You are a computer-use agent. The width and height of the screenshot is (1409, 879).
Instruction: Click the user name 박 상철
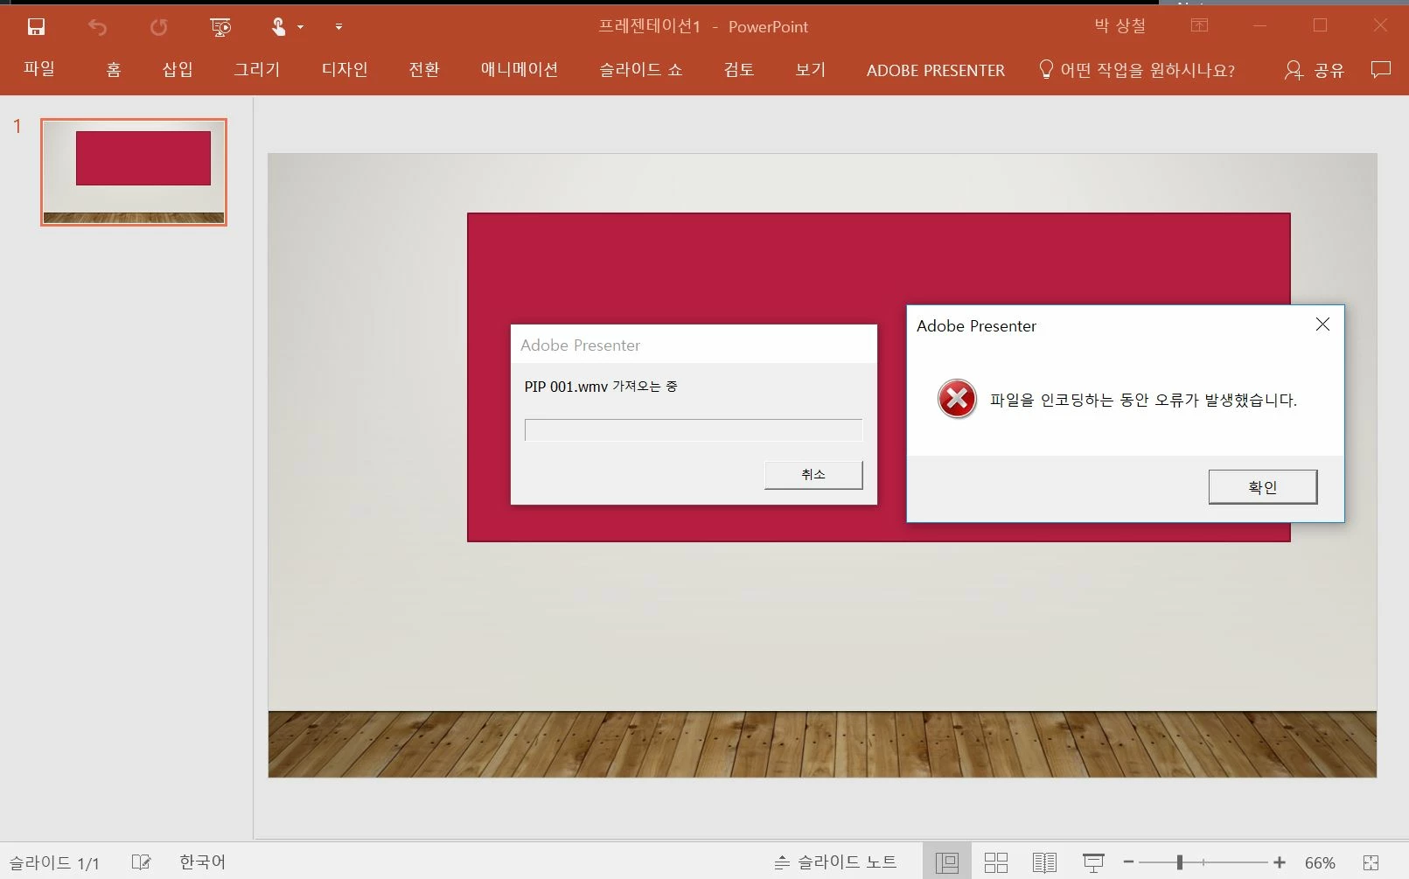[1120, 26]
